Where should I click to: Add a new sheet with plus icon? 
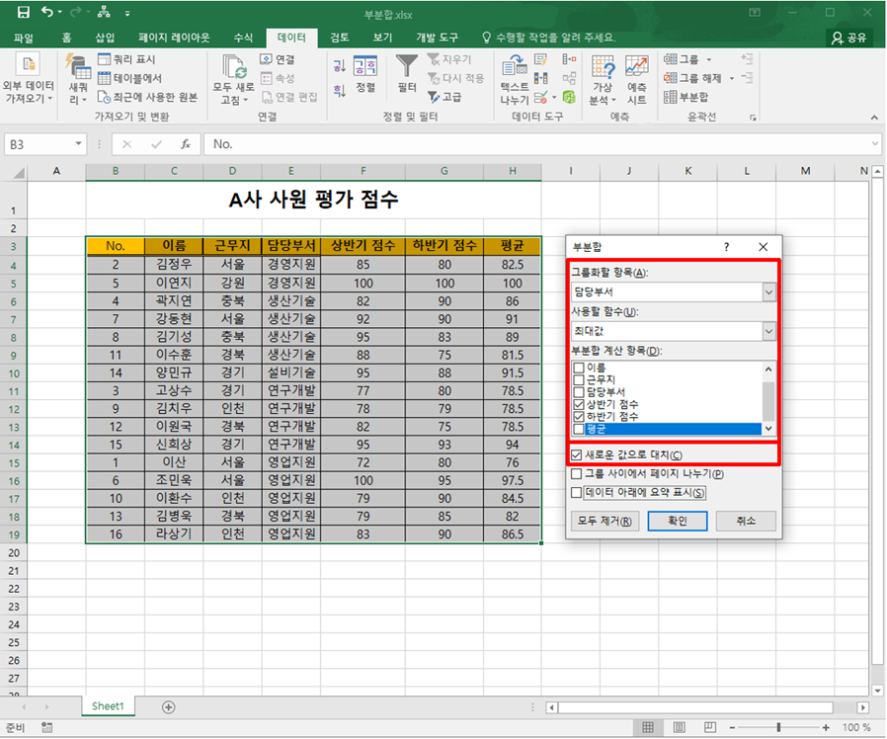pos(169,706)
